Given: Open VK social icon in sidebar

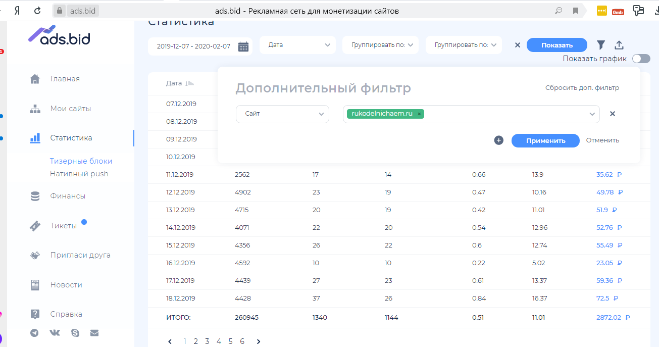Looking at the screenshot, I should tap(55, 333).
